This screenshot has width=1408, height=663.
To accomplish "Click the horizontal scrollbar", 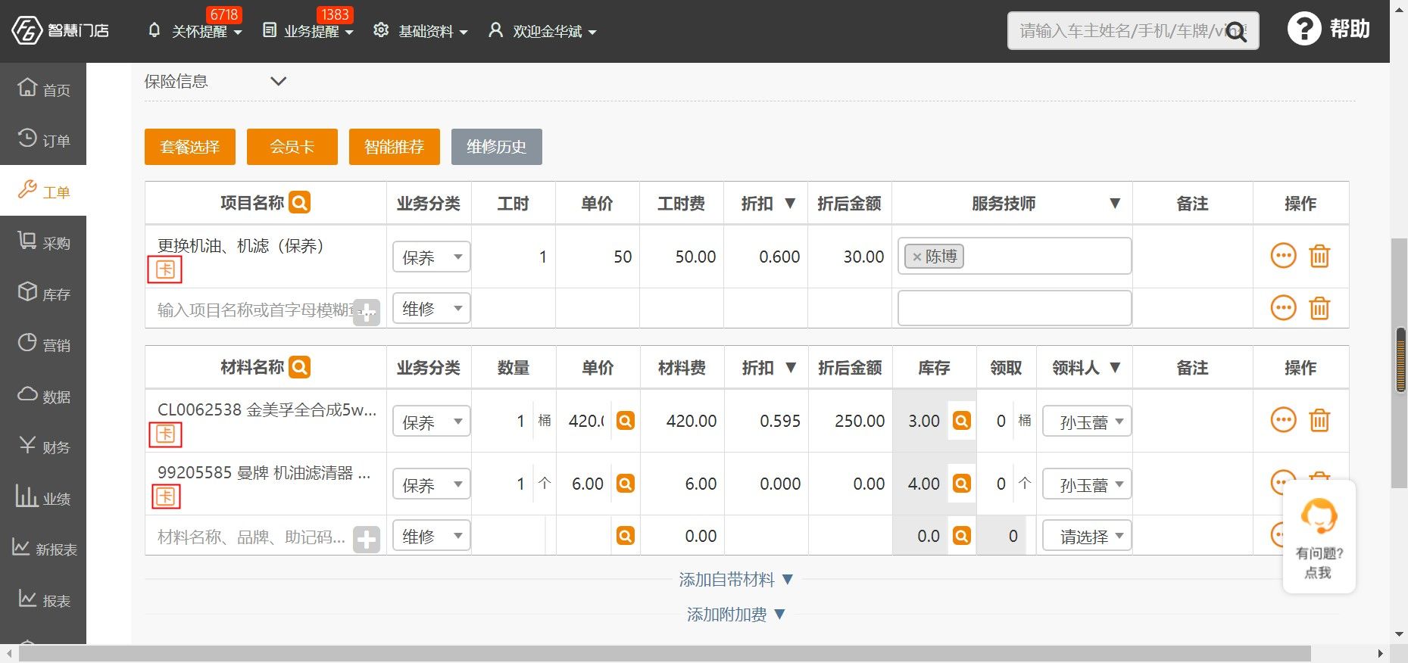I will (664, 654).
